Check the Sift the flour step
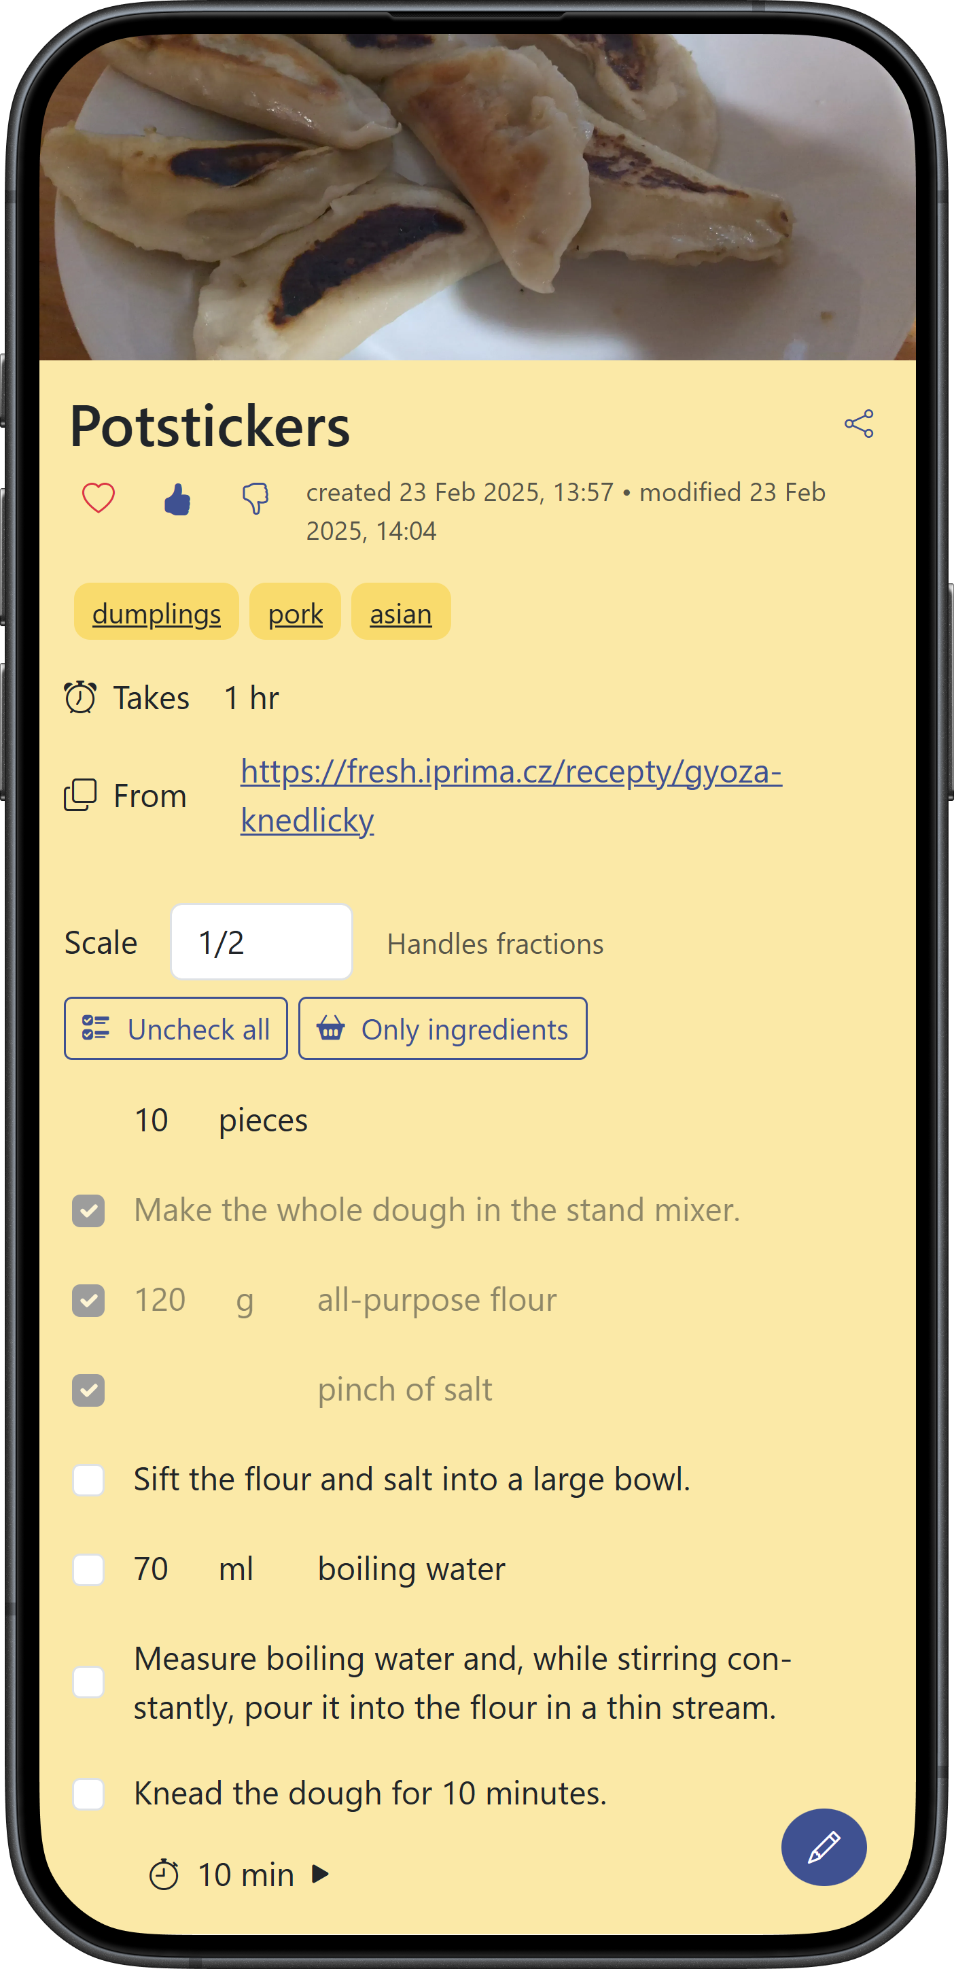The height and width of the screenshot is (1969, 954). [88, 1479]
